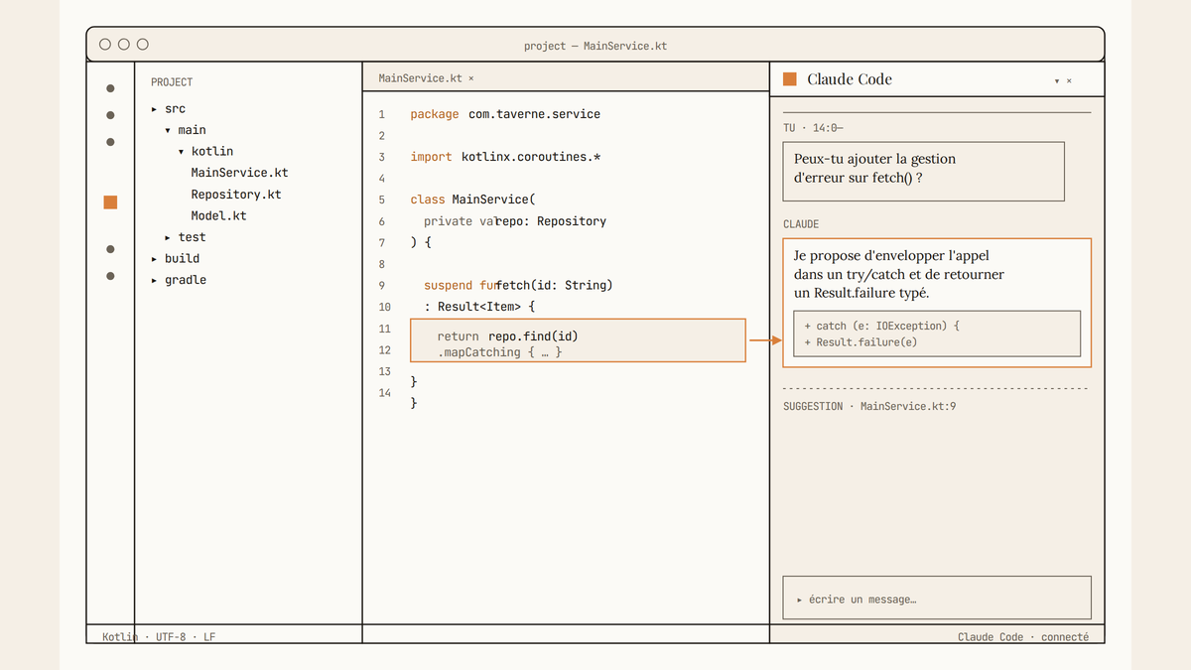Viewport: 1191px width, 670px height.
Task: Click the '+ catch (e: IOException) {' diff line
Action: point(882,326)
